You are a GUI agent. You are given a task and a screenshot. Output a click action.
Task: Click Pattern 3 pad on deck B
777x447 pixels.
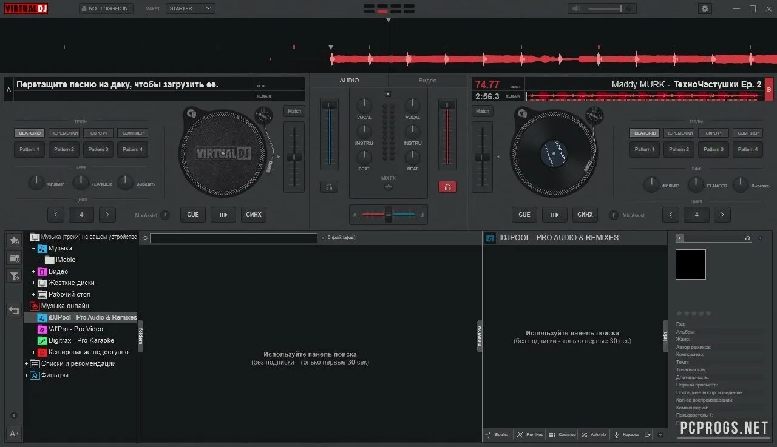[x=713, y=149]
